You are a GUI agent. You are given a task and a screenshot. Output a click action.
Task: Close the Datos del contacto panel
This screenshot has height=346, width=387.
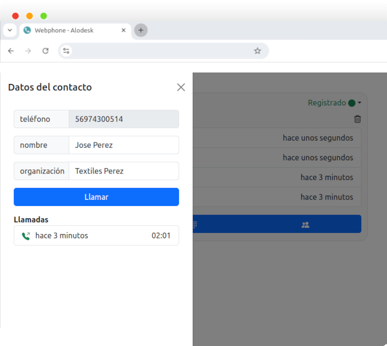pos(181,87)
